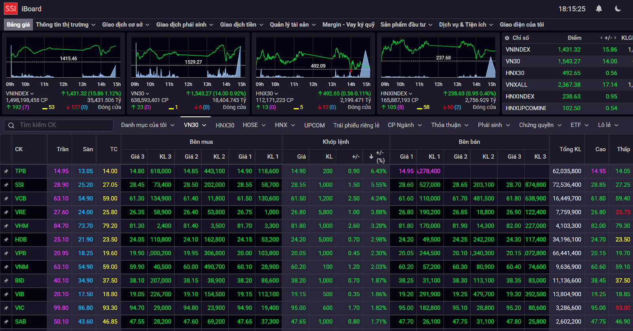Screen dimensions: 633x331
Task: Switch to Trái phiếu riêng lẻ tab
Action: point(356,125)
